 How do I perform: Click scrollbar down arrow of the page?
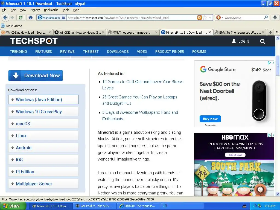(278, 194)
